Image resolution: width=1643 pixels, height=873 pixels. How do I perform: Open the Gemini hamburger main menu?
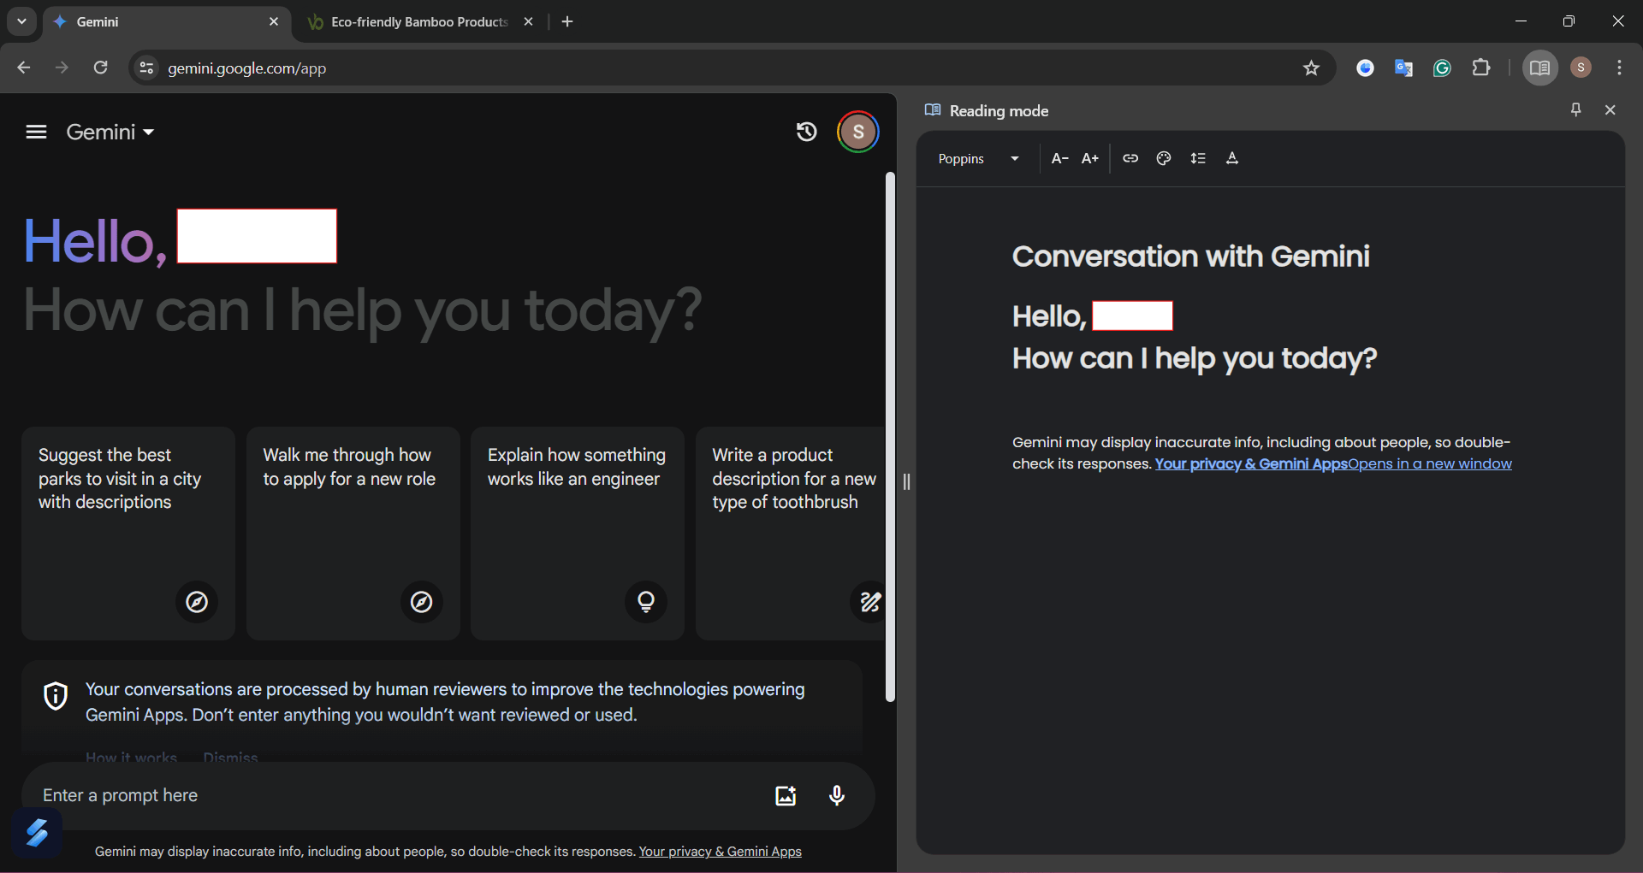36,132
